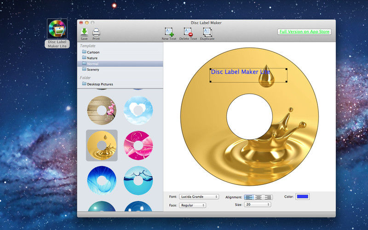Image resolution: width=368 pixels, height=230 pixels.
Task: Click the Template section heading
Action: pos(87,46)
